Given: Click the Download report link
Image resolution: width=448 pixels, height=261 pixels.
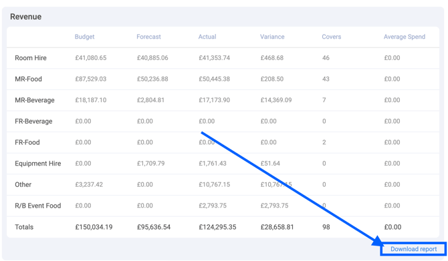Looking at the screenshot, I should point(413,249).
